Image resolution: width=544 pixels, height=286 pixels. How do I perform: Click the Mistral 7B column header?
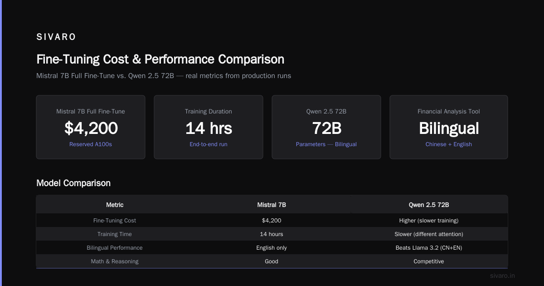(272, 205)
